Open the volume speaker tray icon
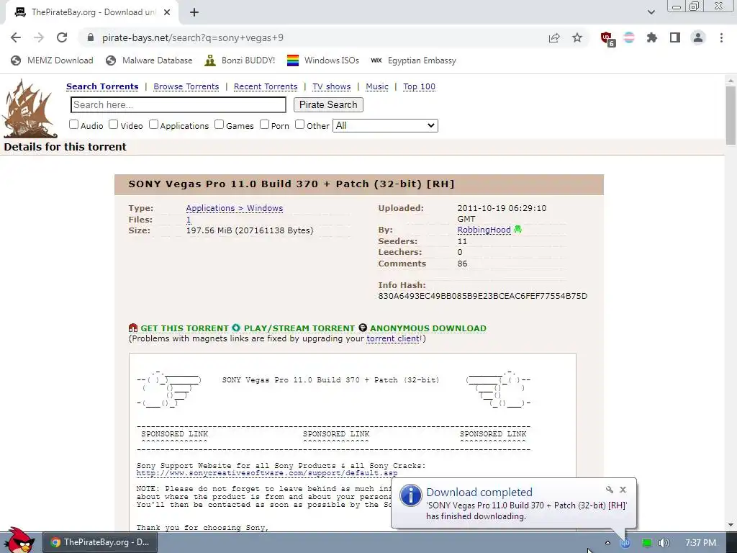737x553 pixels. [x=664, y=543]
